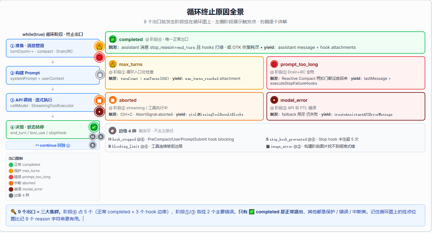Click the warning icon in the max_turns detail card
Screen dimensions: 436x234
113,64
